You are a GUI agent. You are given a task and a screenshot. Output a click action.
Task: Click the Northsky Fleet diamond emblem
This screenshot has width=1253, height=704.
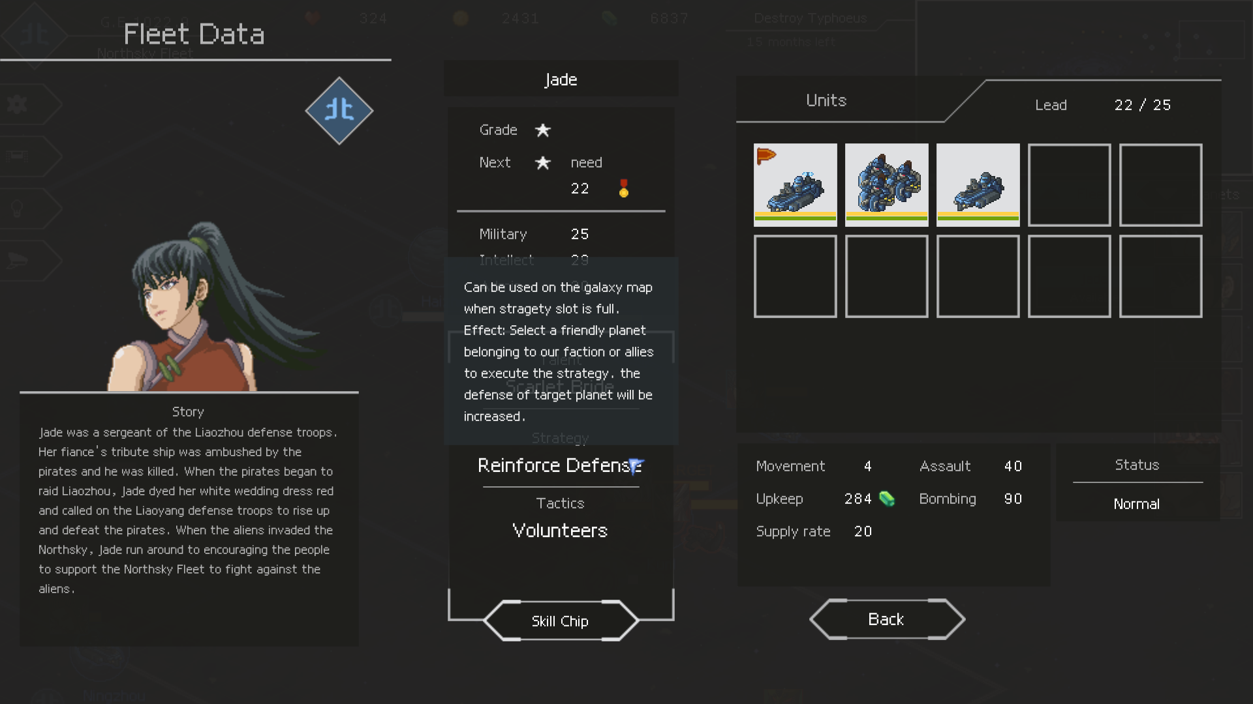339,111
